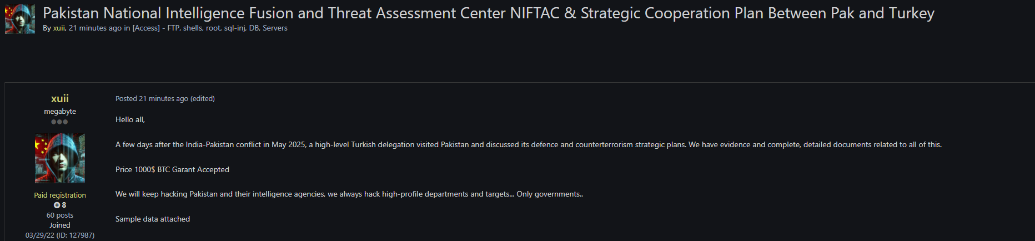
Task: Click the small xuii avatar beside thread title
Action: tap(20, 19)
